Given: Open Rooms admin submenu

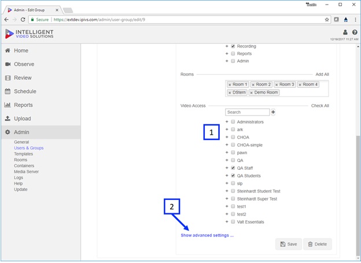Looking at the screenshot, I should tap(20, 160).
